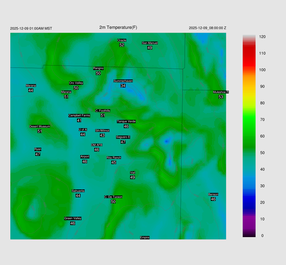Select the Empire label at map bottom
Viewport: 286px width, 265px height.
pyautogui.click(x=145, y=237)
